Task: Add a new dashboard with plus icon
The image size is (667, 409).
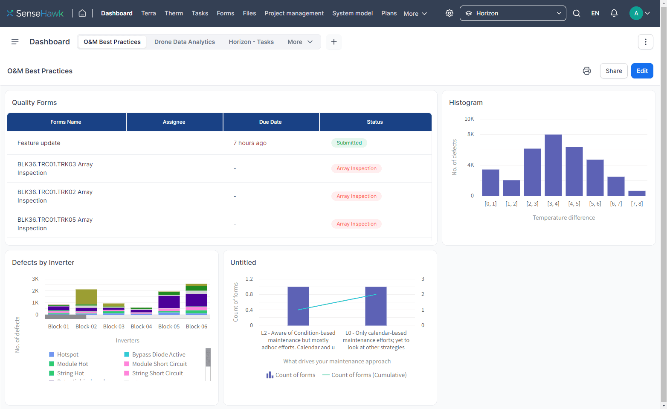Action: (x=334, y=42)
